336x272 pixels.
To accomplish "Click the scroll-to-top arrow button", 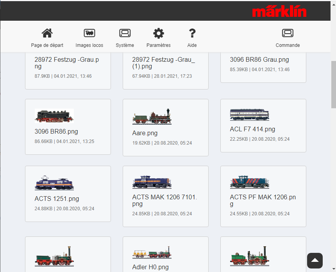I will coord(315,260).
